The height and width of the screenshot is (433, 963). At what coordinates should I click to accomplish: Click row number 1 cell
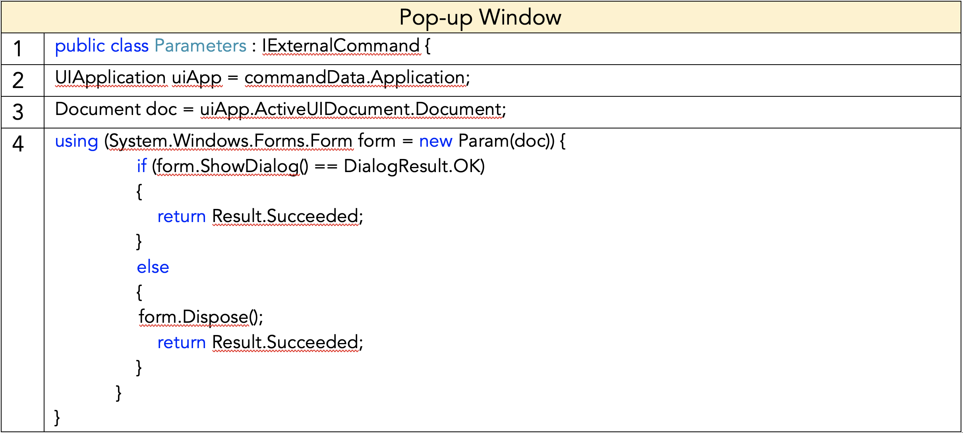(18, 49)
